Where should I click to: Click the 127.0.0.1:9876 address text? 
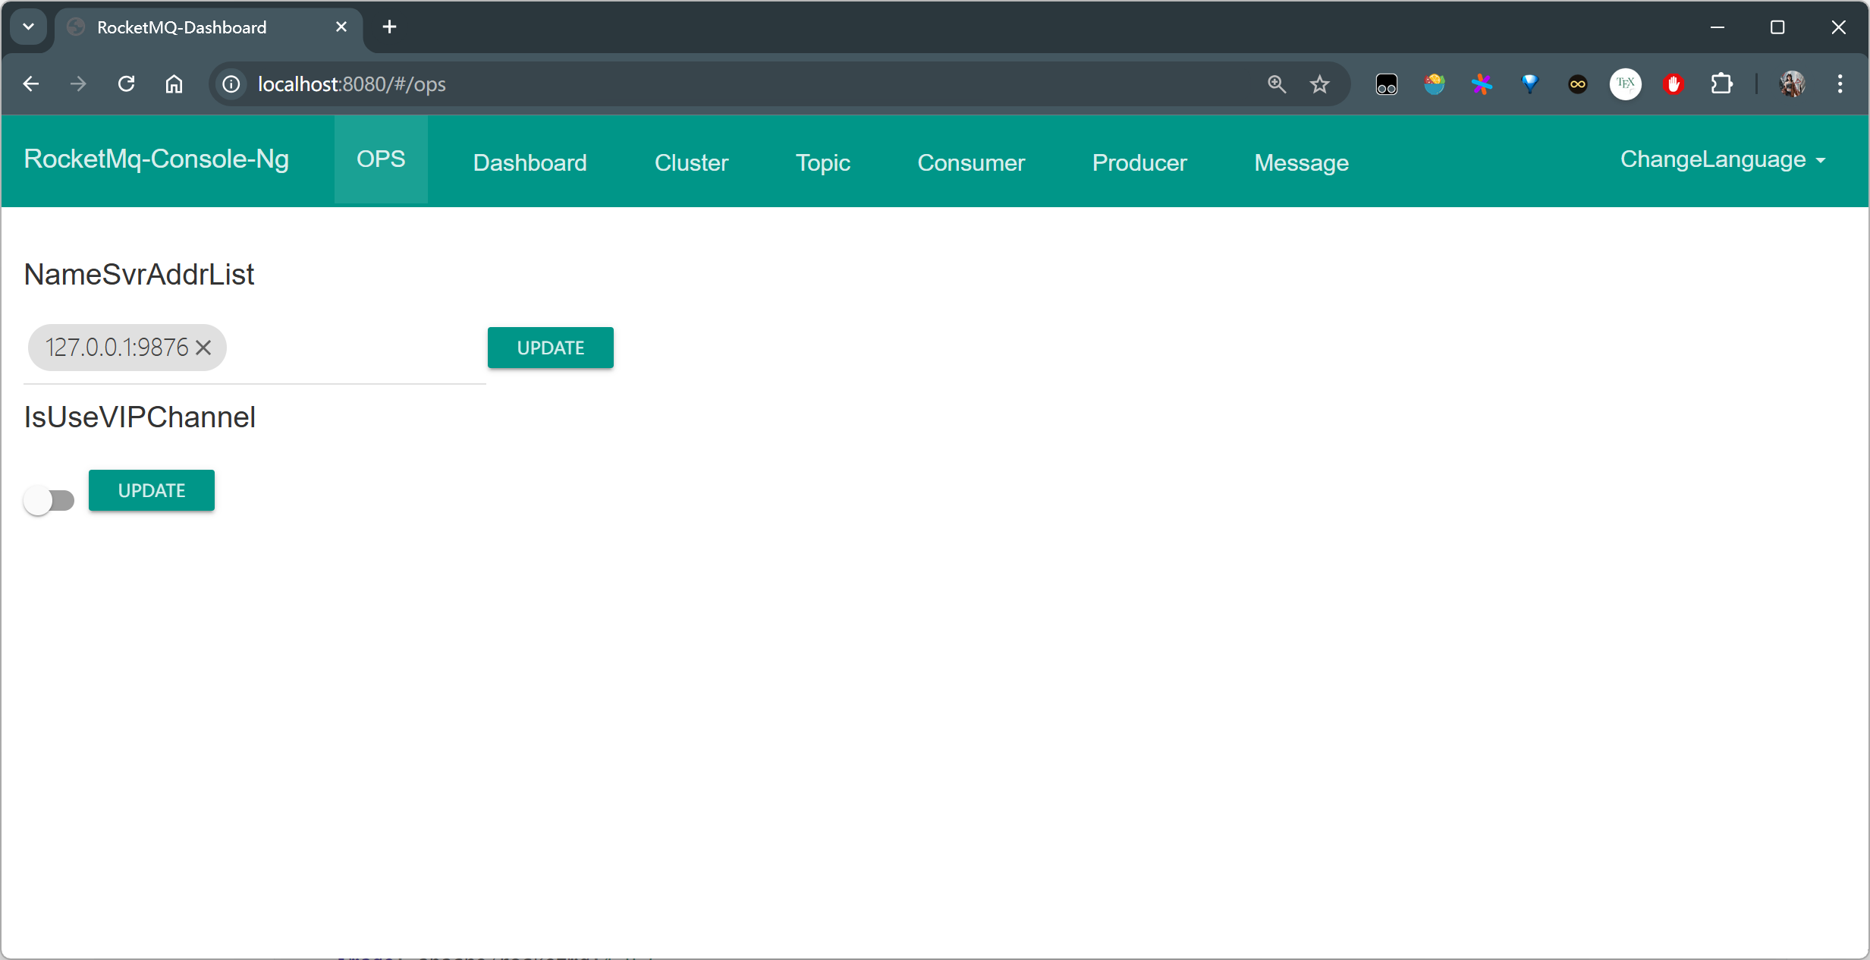pyautogui.click(x=117, y=348)
